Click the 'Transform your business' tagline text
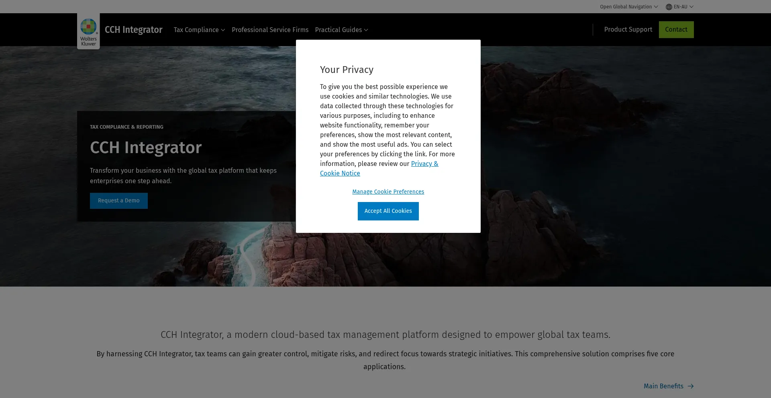This screenshot has width=771, height=398. click(x=183, y=176)
